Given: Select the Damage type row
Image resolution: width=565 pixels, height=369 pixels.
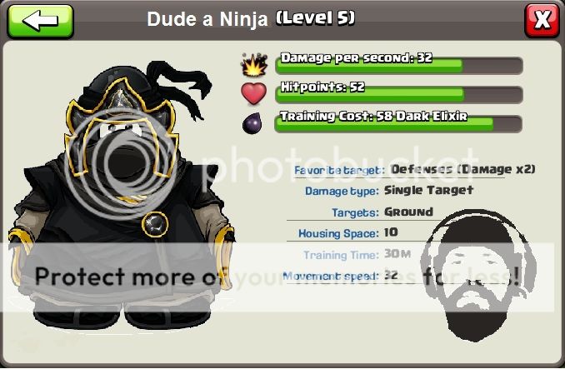Looking at the screenshot, I should (389, 191).
